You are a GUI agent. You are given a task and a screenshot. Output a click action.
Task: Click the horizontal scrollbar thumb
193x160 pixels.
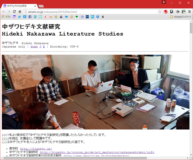(x=75, y=158)
